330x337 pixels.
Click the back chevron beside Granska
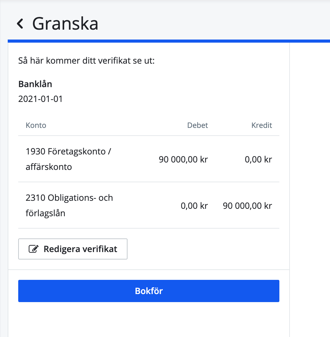click(20, 23)
